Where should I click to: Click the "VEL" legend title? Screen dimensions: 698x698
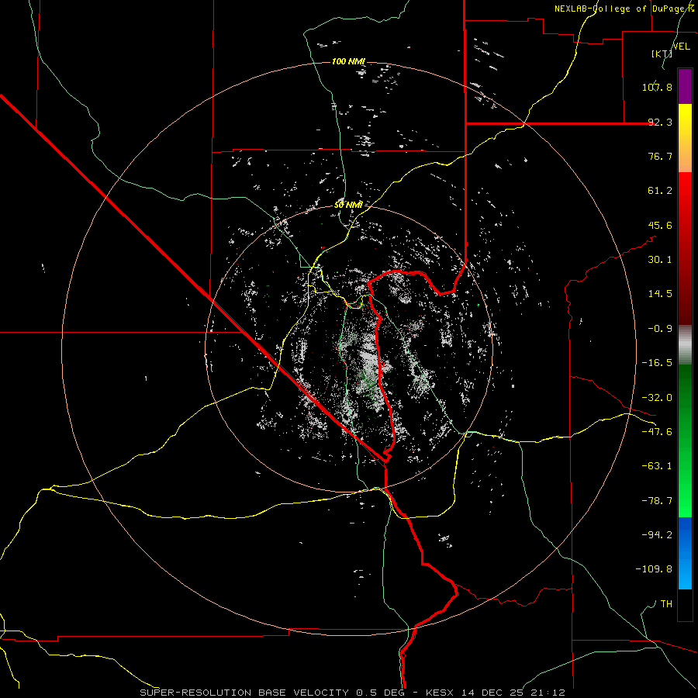[682, 47]
